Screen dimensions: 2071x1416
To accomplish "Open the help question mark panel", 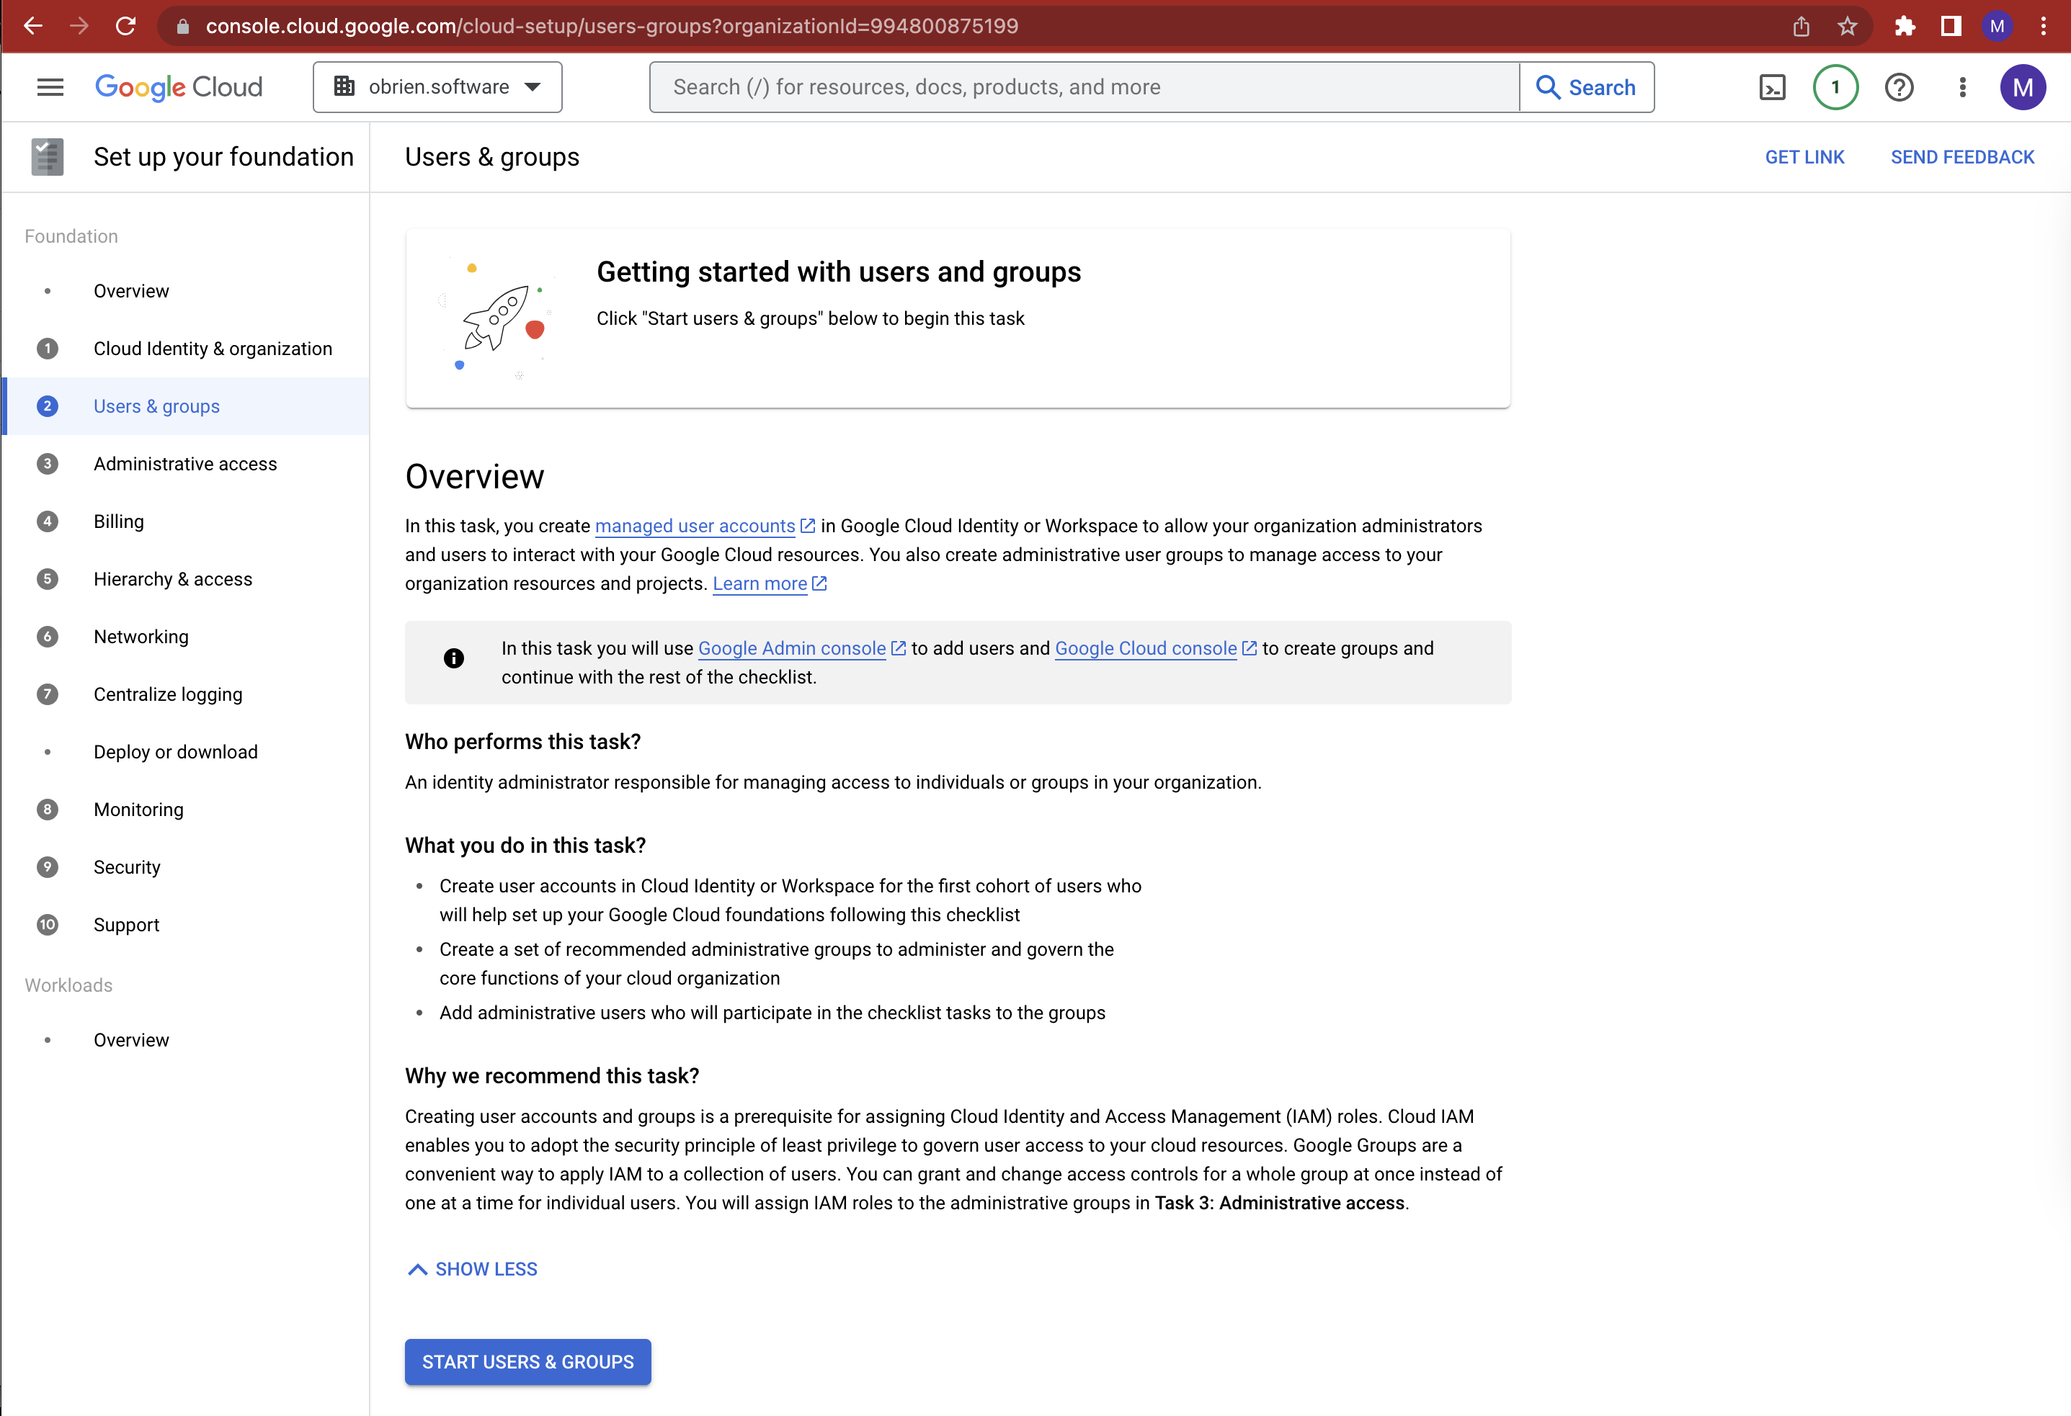I will tap(1899, 86).
